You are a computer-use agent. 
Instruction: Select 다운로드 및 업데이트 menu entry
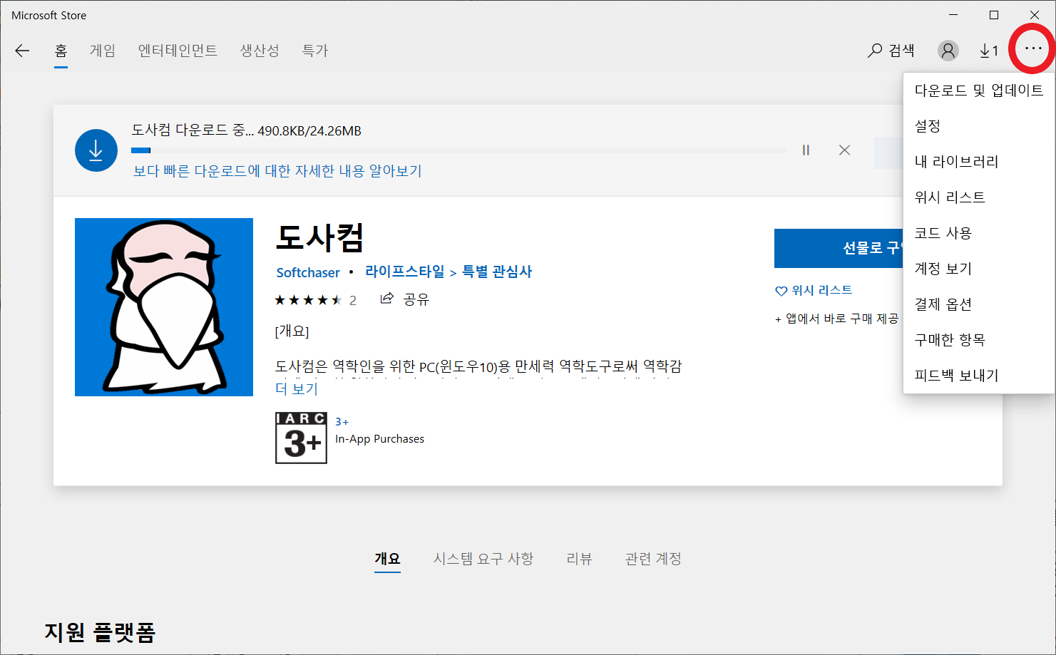coord(979,91)
